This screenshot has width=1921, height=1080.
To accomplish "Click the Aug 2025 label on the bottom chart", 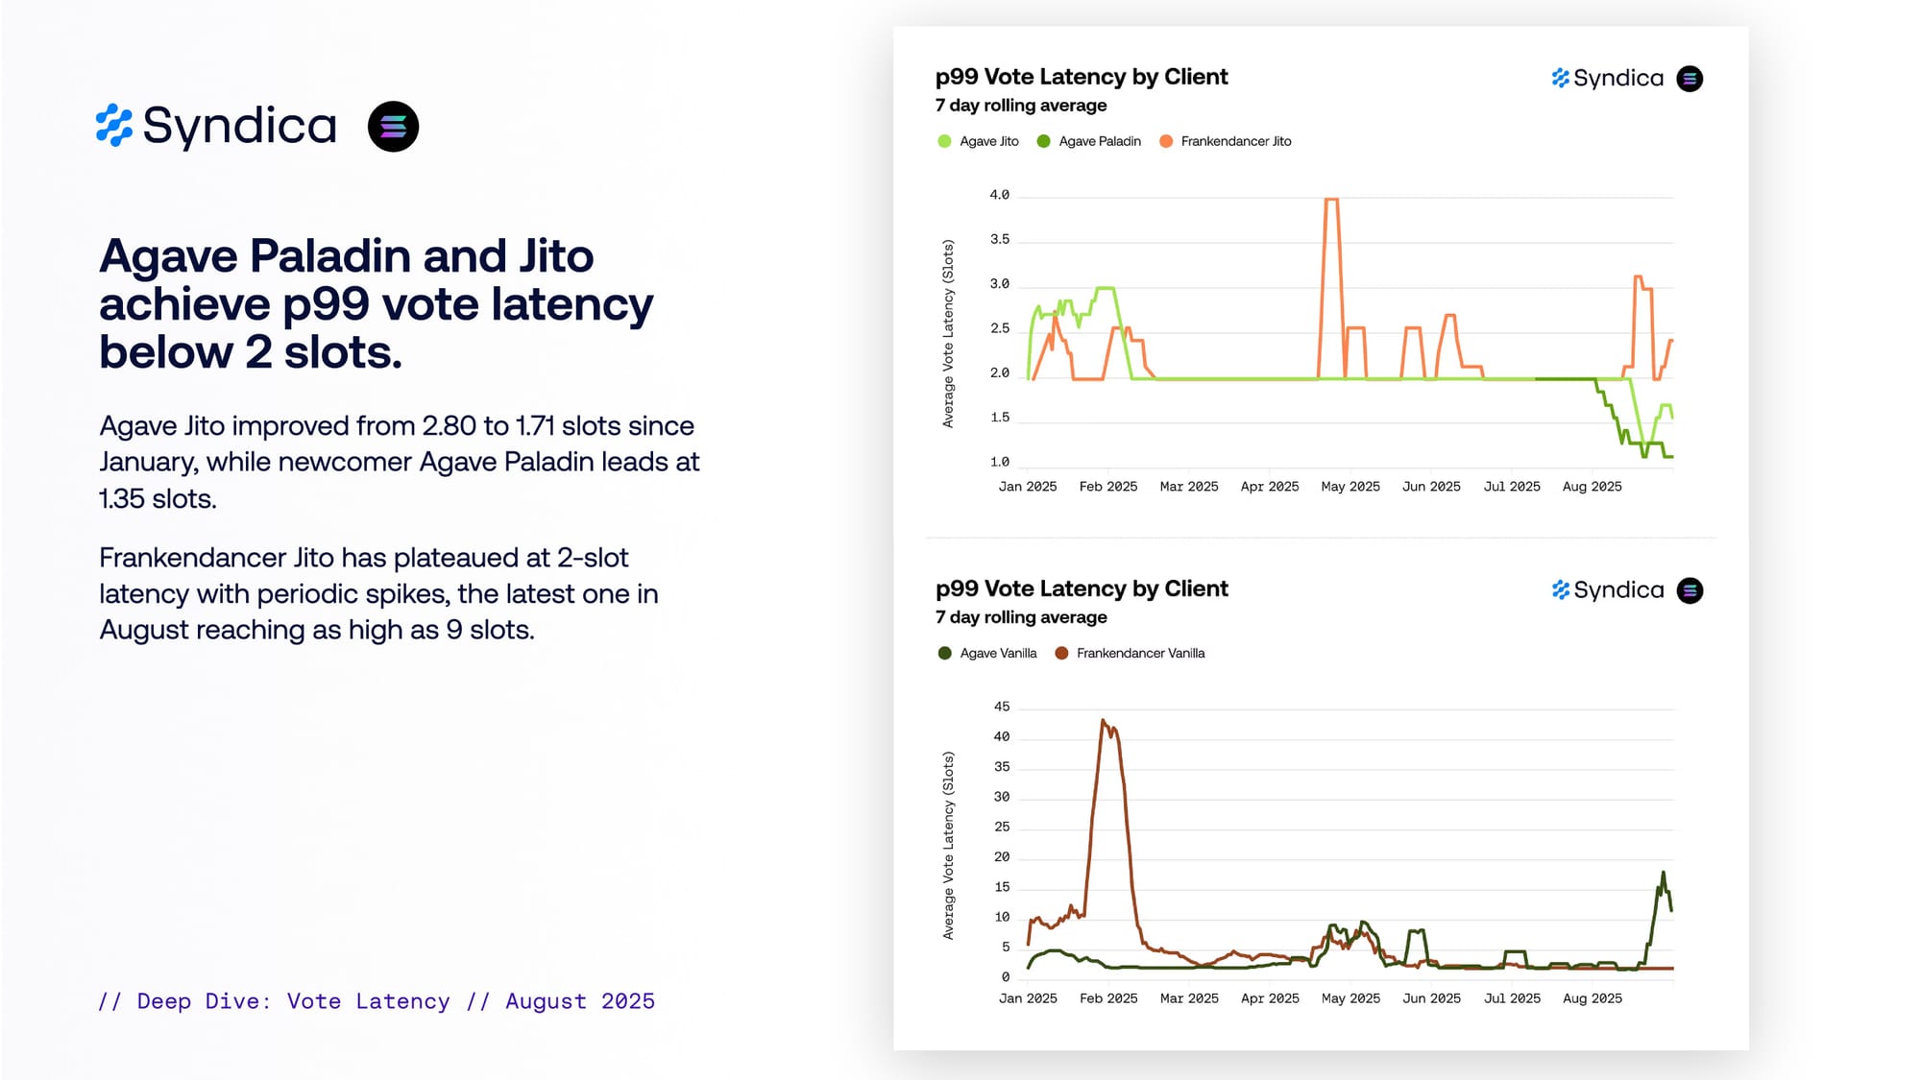I will pyautogui.click(x=1592, y=998).
